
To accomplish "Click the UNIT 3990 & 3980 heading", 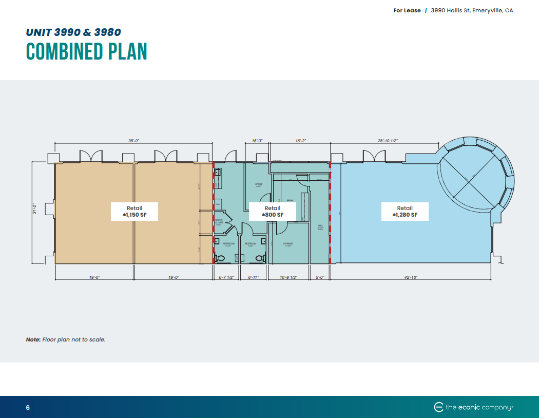I will point(74,32).
